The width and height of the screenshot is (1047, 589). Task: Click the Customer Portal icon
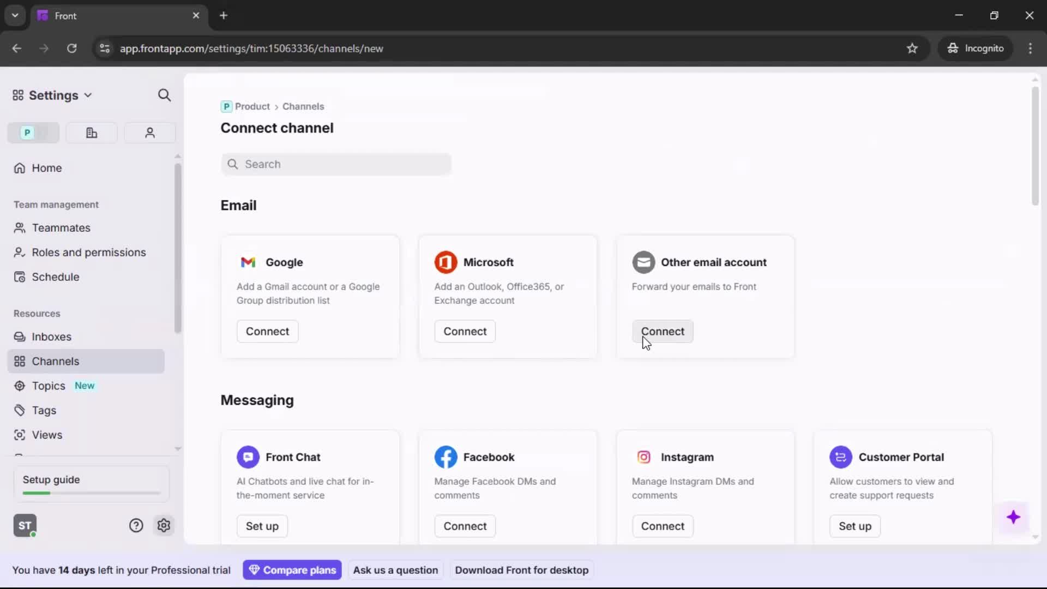pos(841,457)
